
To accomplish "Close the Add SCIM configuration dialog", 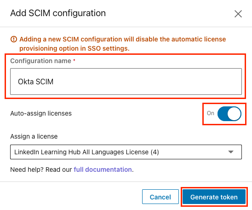I will coord(238,14).
